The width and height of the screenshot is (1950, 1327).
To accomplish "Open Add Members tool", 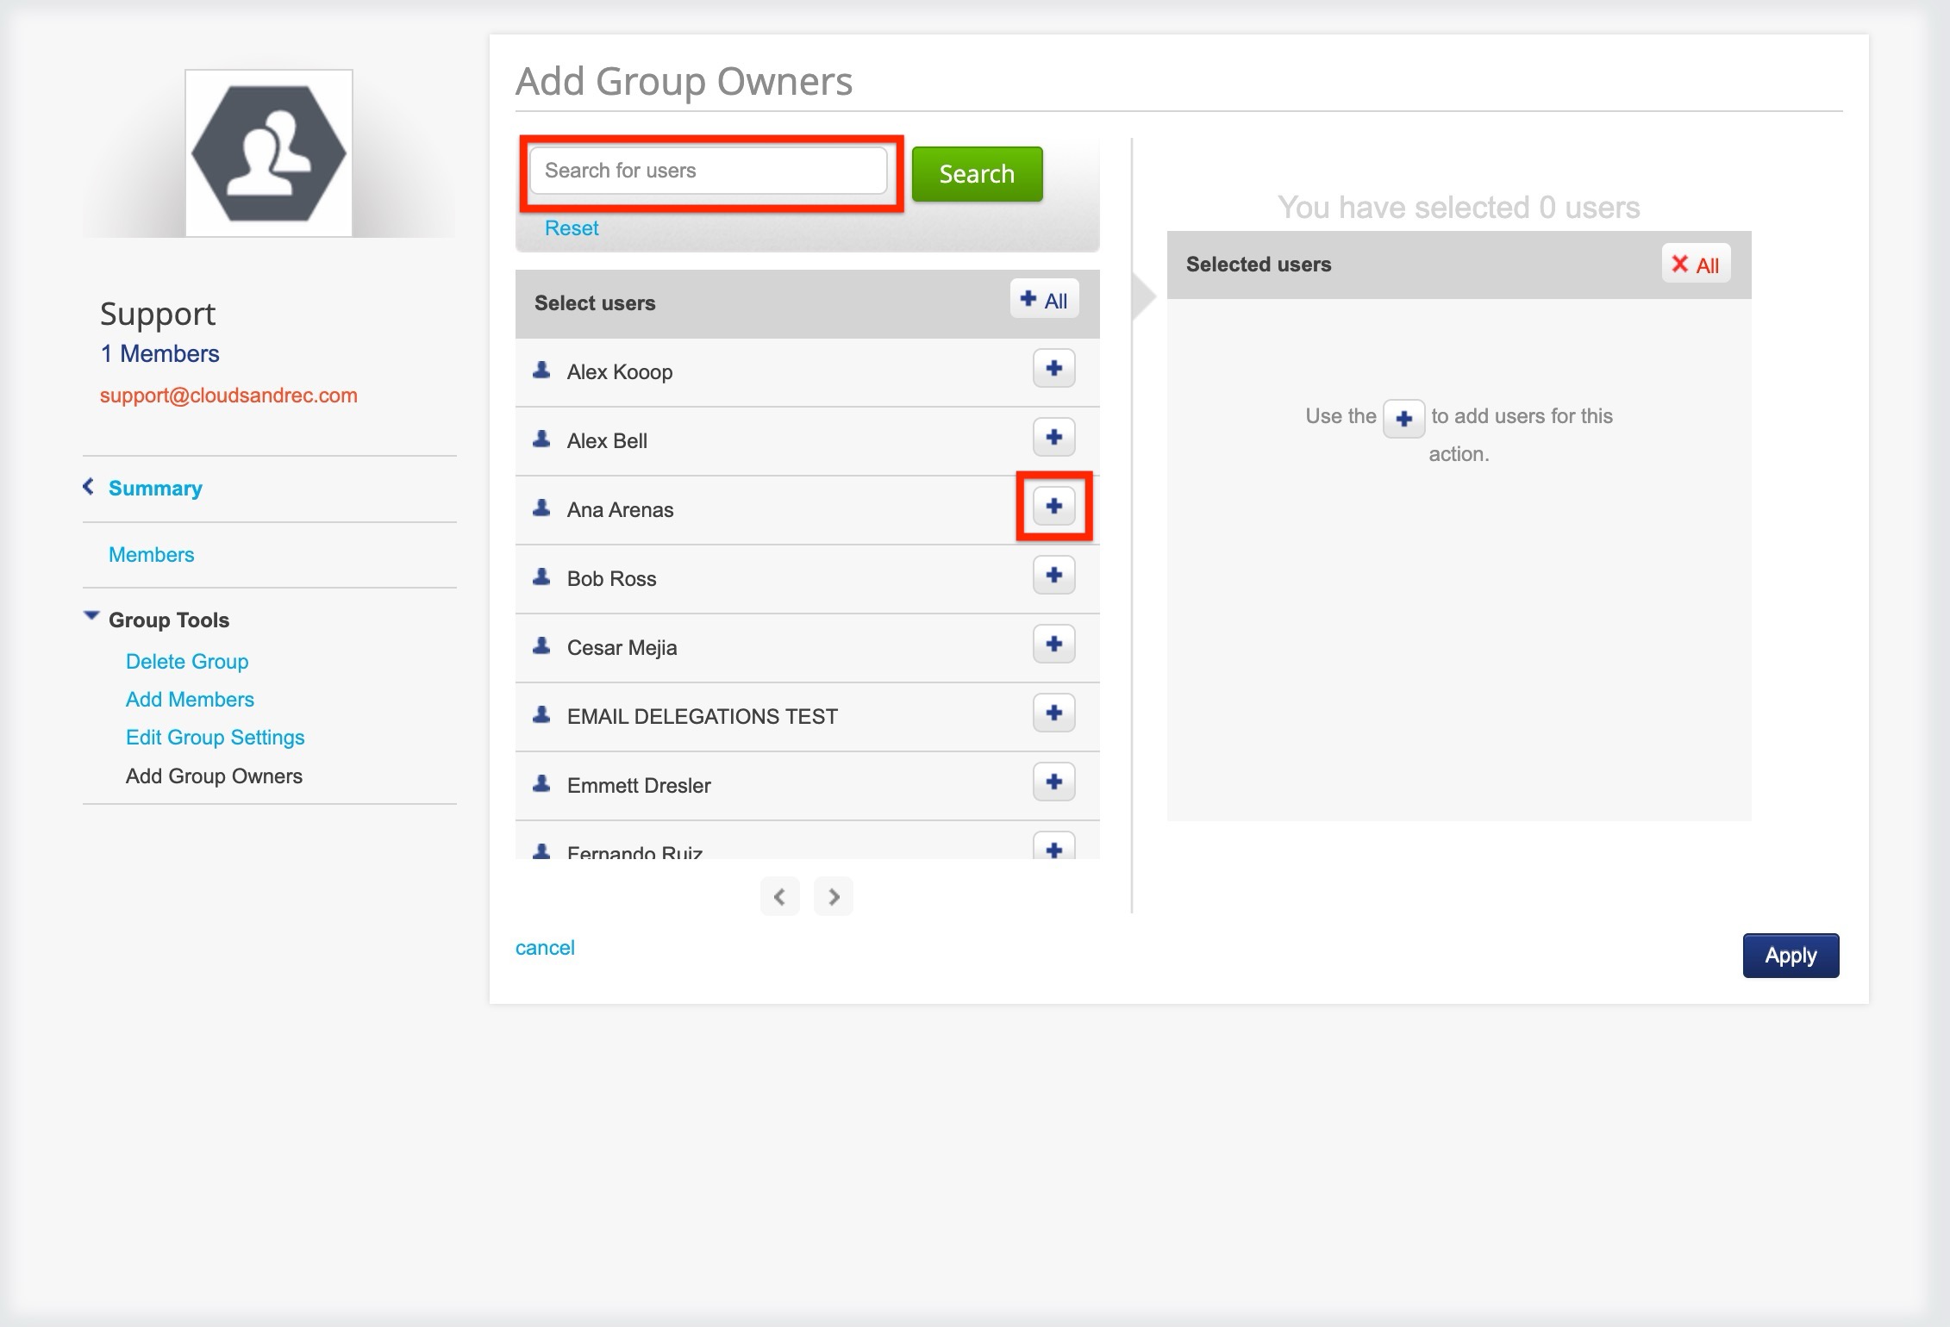I will (190, 699).
